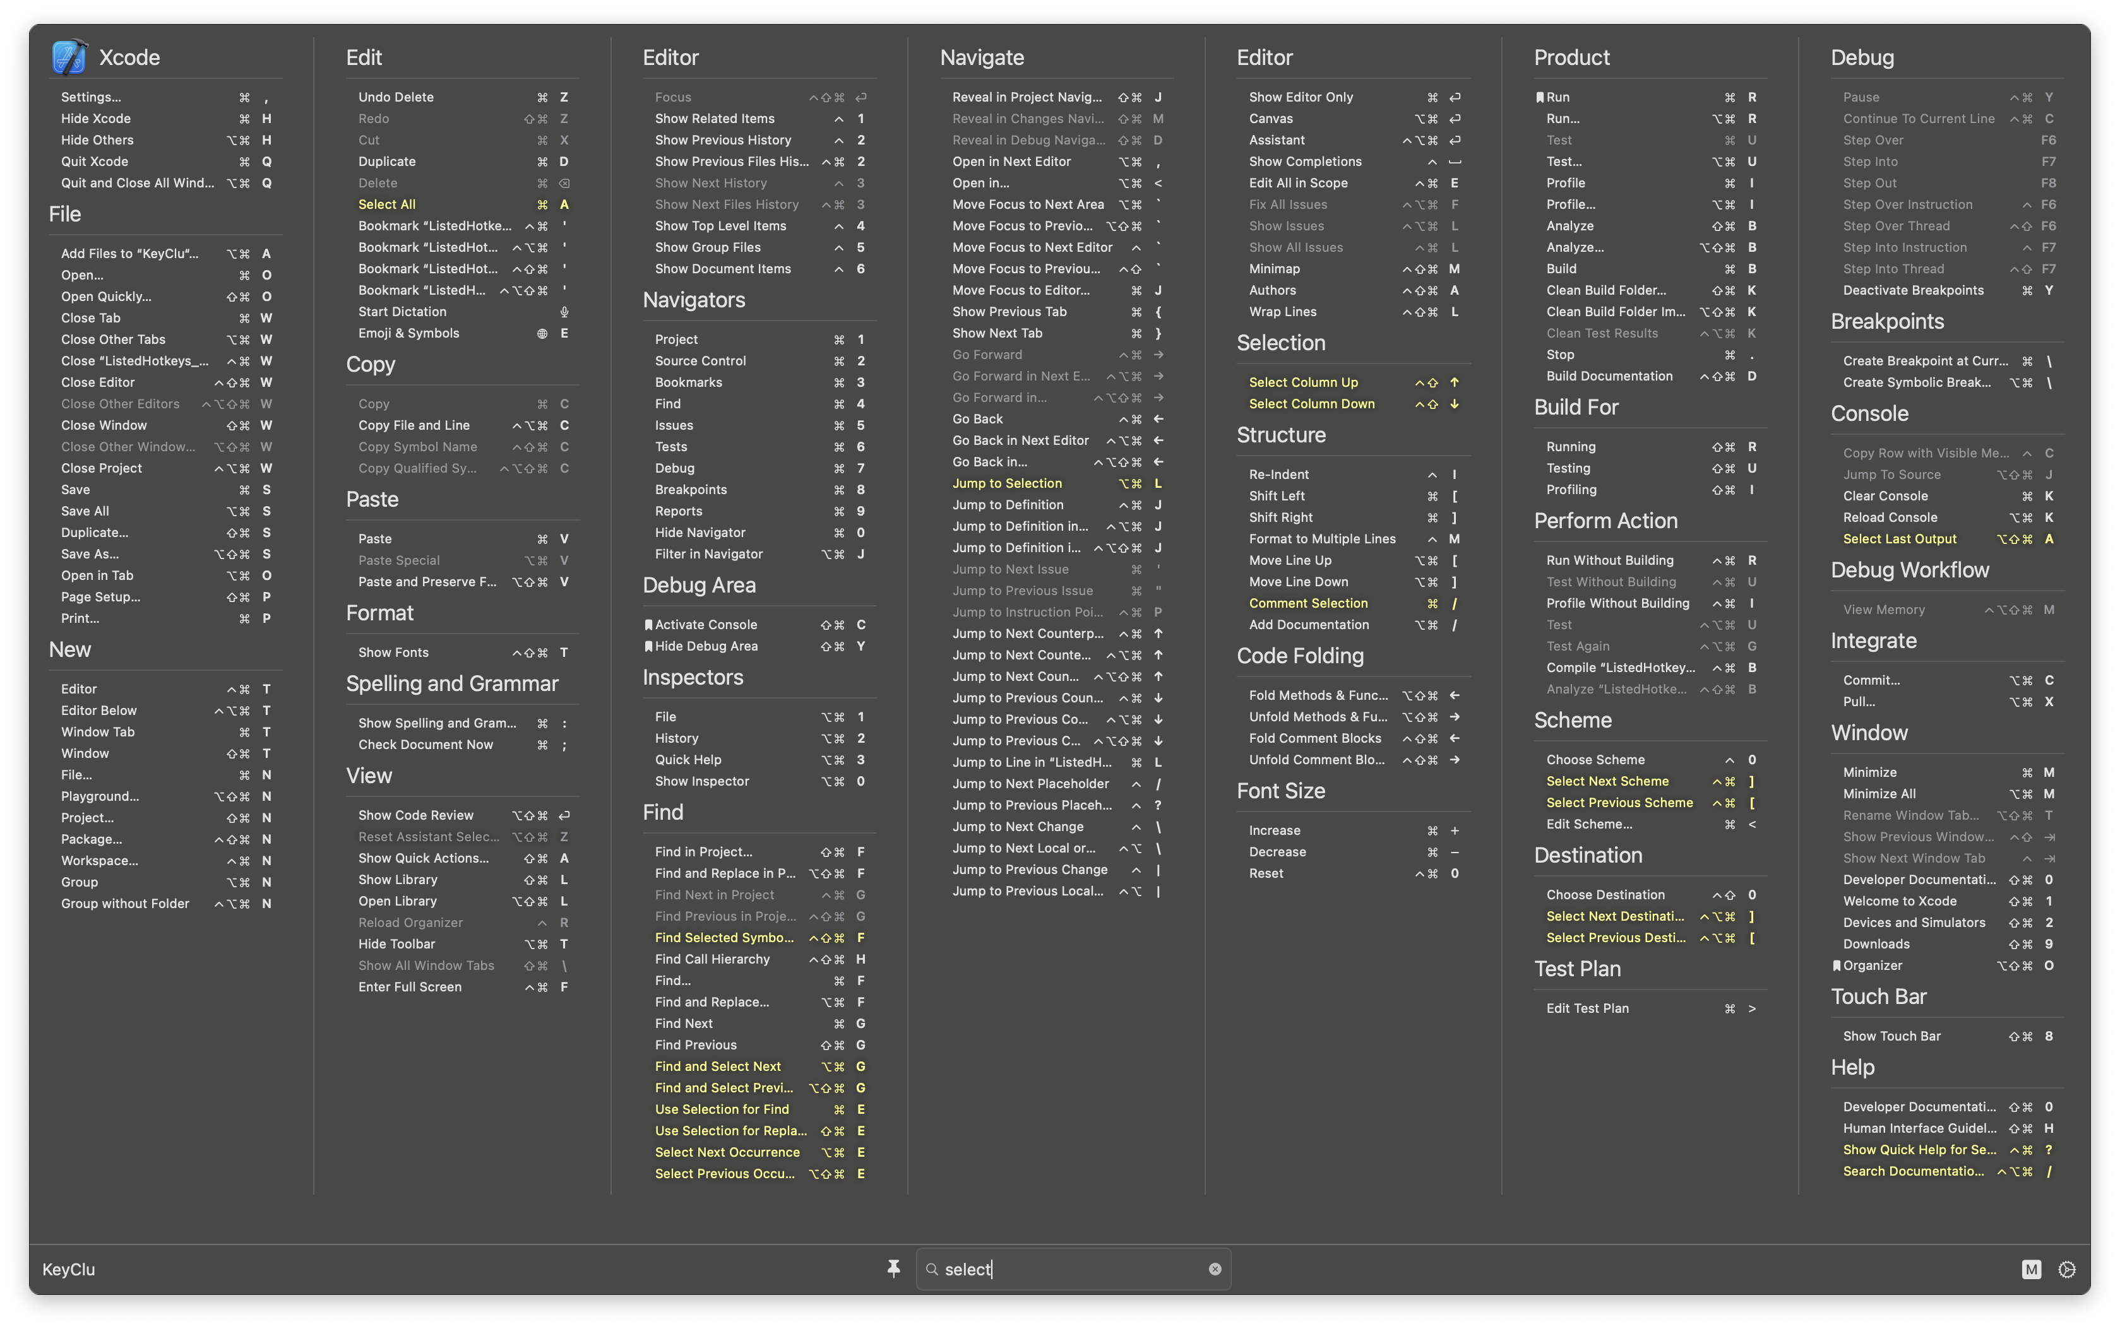Screen dimensions: 2120x1329
Task: Choose 'Jump to Selection' in Navigate
Action: [1007, 483]
